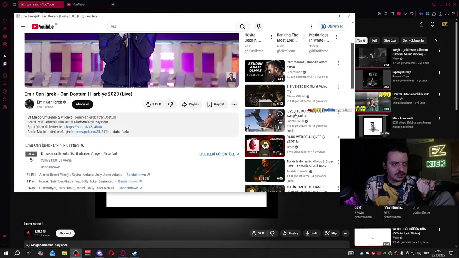Select the Size özel filter chip
This screenshot has height=258, width=459.
[x=390, y=40]
